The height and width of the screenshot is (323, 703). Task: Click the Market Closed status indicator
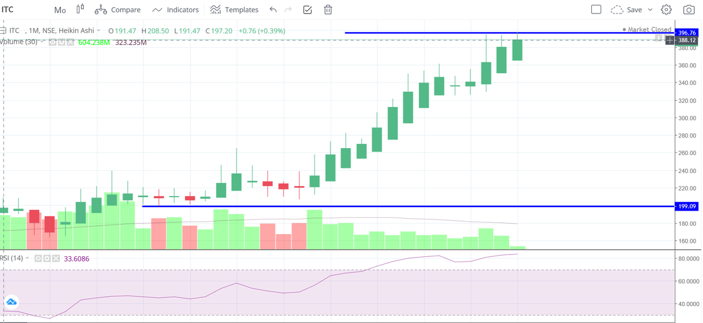point(647,29)
